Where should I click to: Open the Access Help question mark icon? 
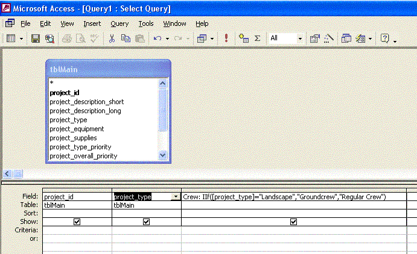pos(384,38)
